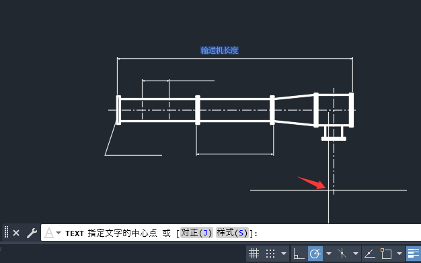
Task: Choose the 对正(J) justify option
Action: tap(196, 233)
